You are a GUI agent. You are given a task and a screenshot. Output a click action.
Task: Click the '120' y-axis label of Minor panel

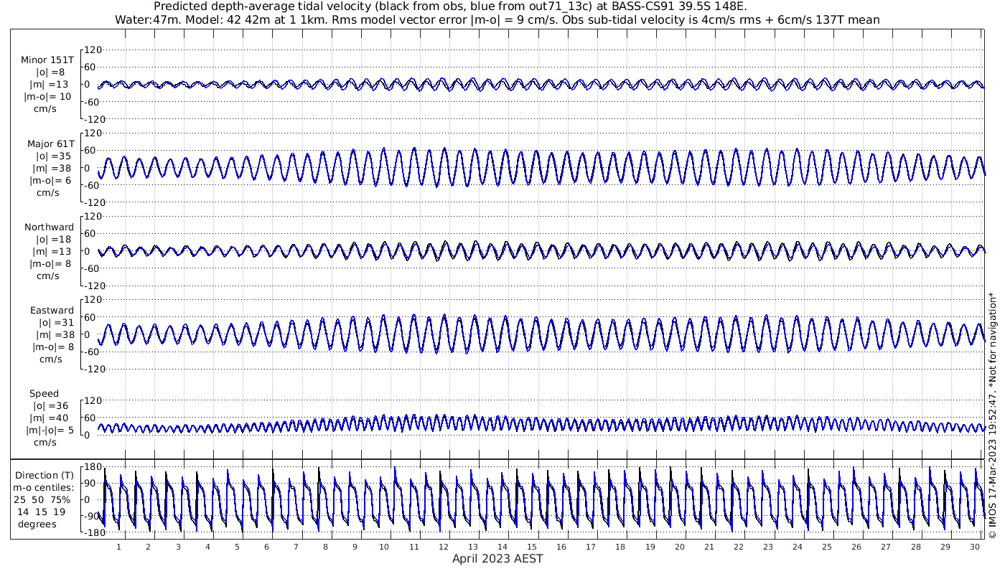(x=93, y=50)
